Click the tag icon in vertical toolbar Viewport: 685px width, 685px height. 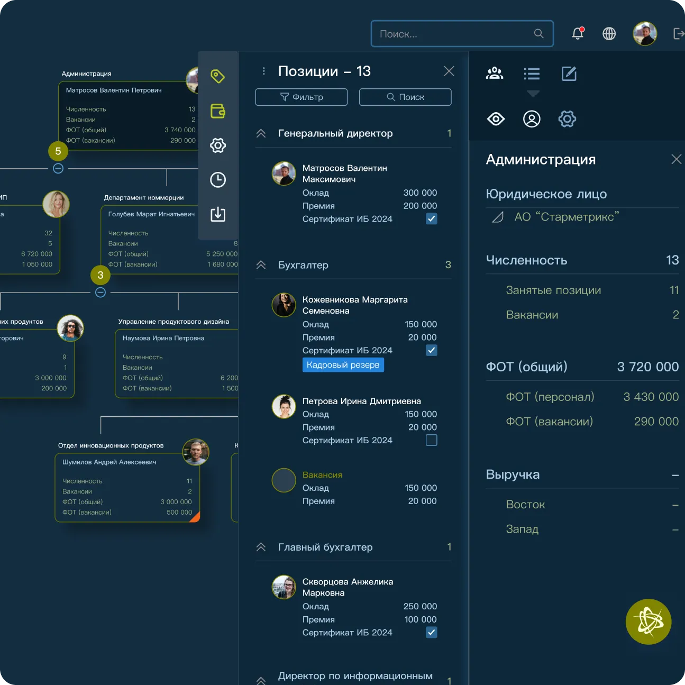click(x=217, y=76)
